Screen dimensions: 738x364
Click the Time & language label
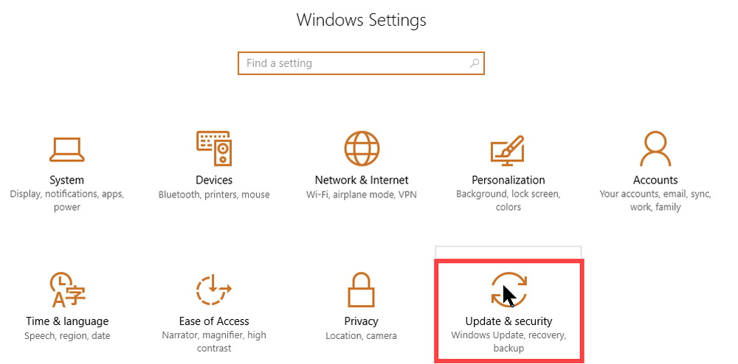[67, 321]
